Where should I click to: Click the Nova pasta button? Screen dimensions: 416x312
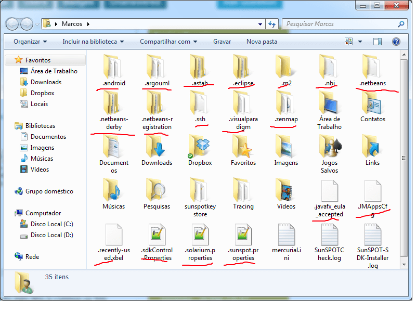261,41
